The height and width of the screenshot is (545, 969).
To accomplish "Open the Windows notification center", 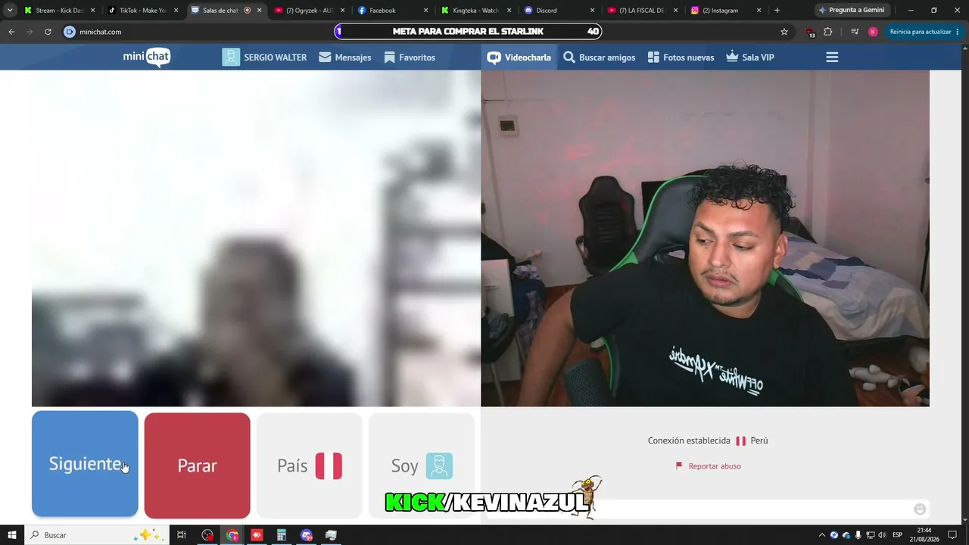I will click(x=952, y=535).
